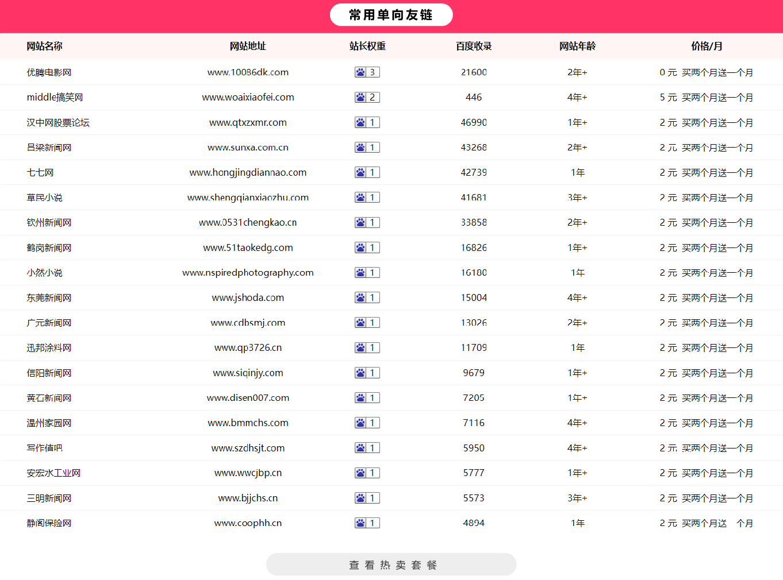Open www.bmmchs.com link
Screen dimensions: 783x580
pyautogui.click(x=248, y=423)
